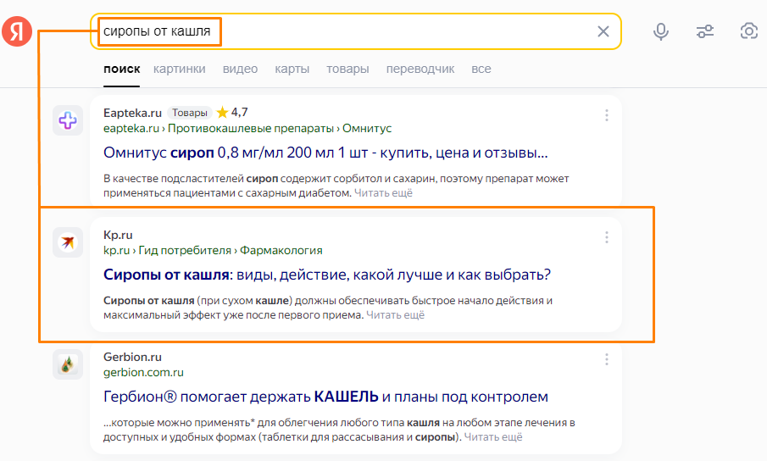Open the gerbion.com.ru URL

tap(143, 373)
